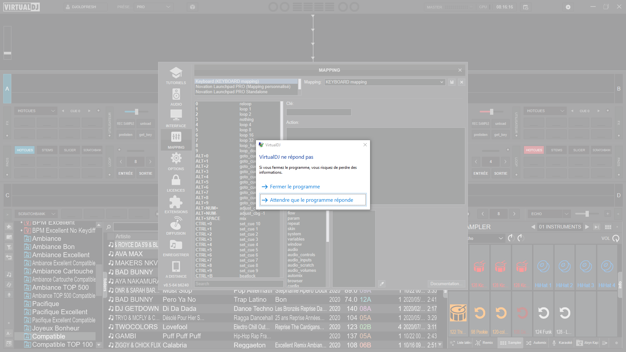The image size is (626, 352).
Task: Open deck B HOTCUES dropdown
Action: (x=545, y=111)
